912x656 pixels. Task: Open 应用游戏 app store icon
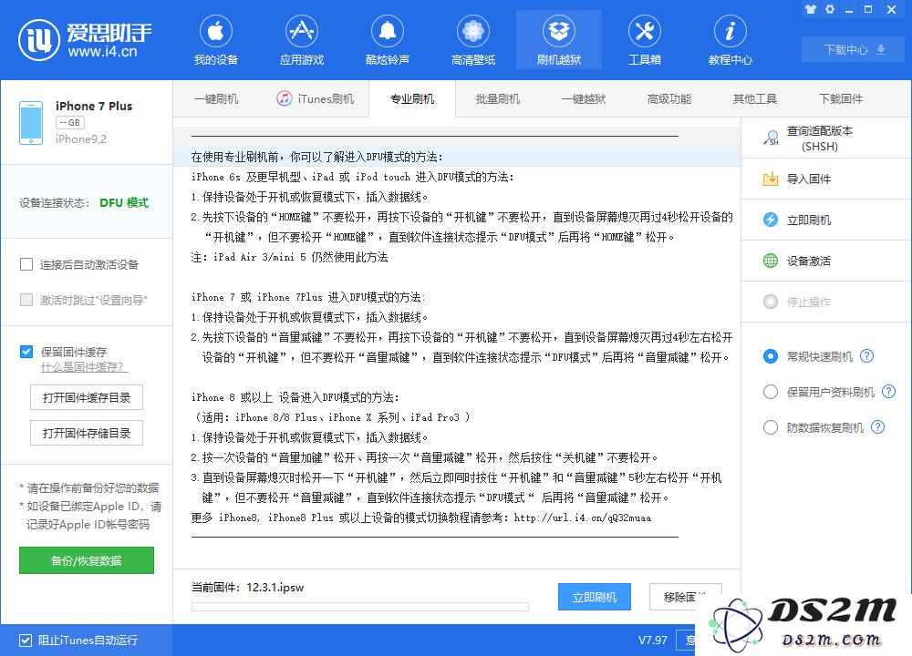pyautogui.click(x=301, y=31)
